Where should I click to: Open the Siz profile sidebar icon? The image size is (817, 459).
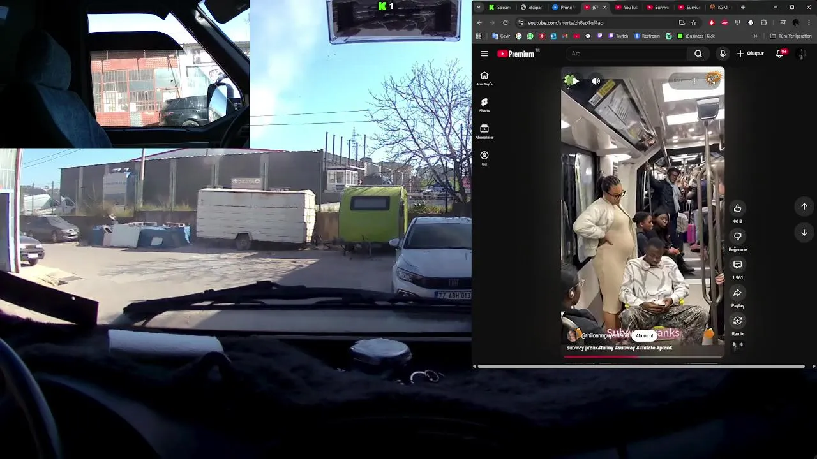[x=484, y=158]
